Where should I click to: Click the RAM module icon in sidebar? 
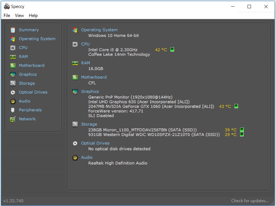click(13, 57)
